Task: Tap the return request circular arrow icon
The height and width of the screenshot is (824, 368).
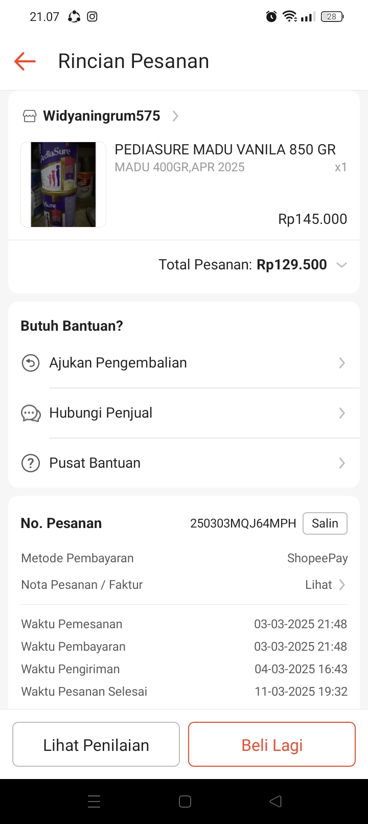Action: coord(31,363)
